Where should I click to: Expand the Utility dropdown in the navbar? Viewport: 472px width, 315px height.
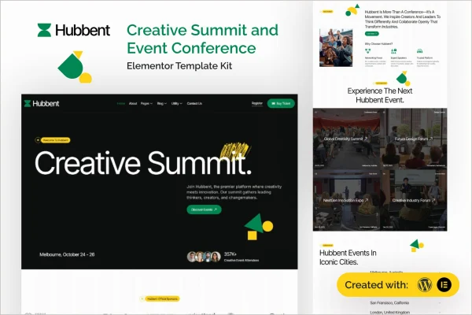[x=177, y=103]
